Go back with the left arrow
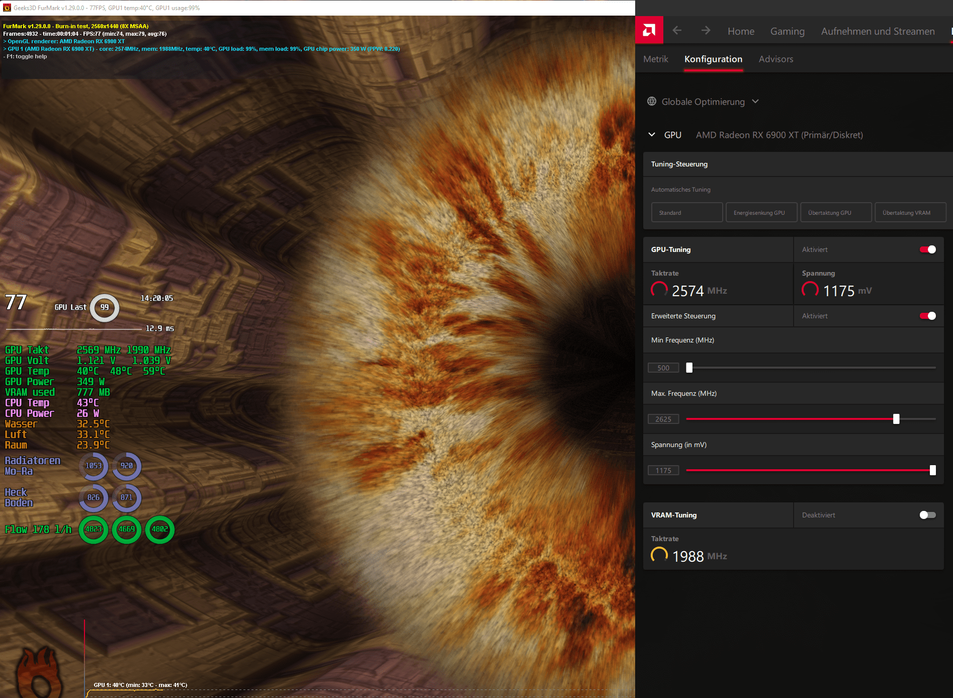 [x=677, y=31]
